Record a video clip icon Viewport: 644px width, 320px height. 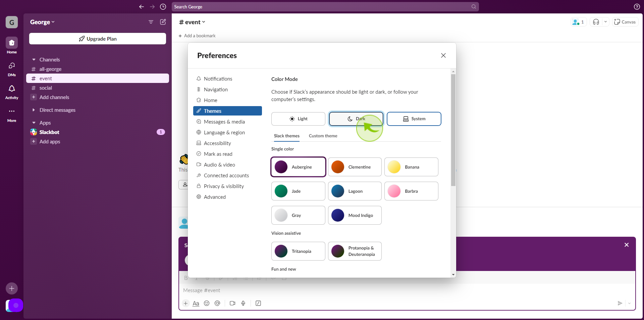pyautogui.click(x=232, y=303)
